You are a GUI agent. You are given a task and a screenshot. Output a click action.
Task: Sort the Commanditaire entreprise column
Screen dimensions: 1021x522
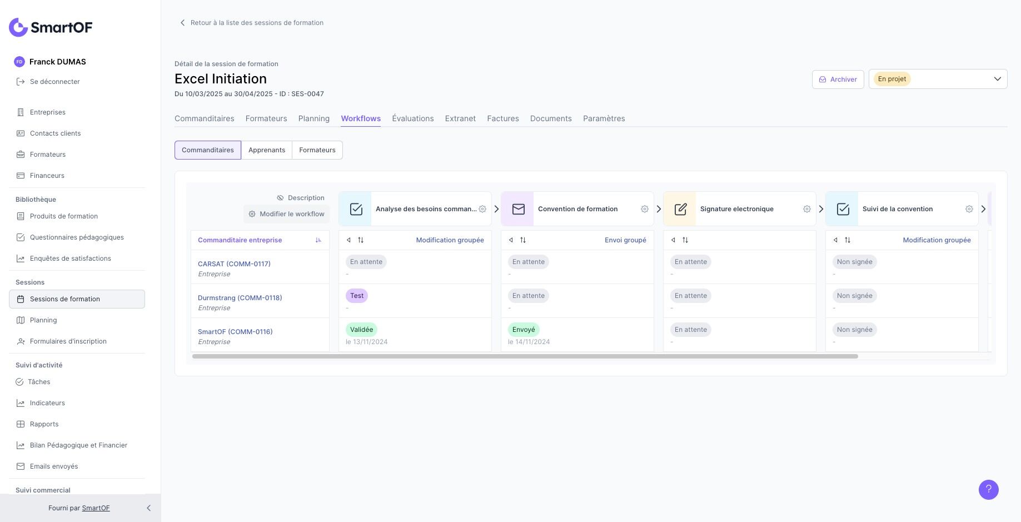[318, 240]
